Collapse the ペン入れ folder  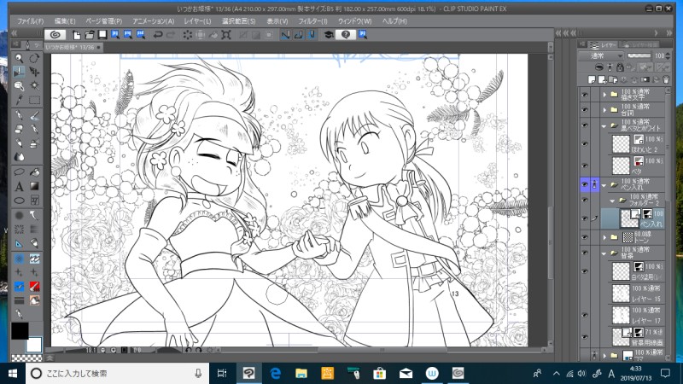coord(604,185)
